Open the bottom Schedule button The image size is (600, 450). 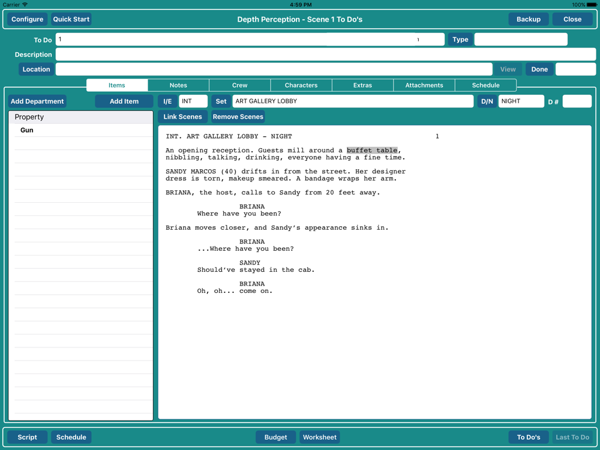click(x=71, y=437)
